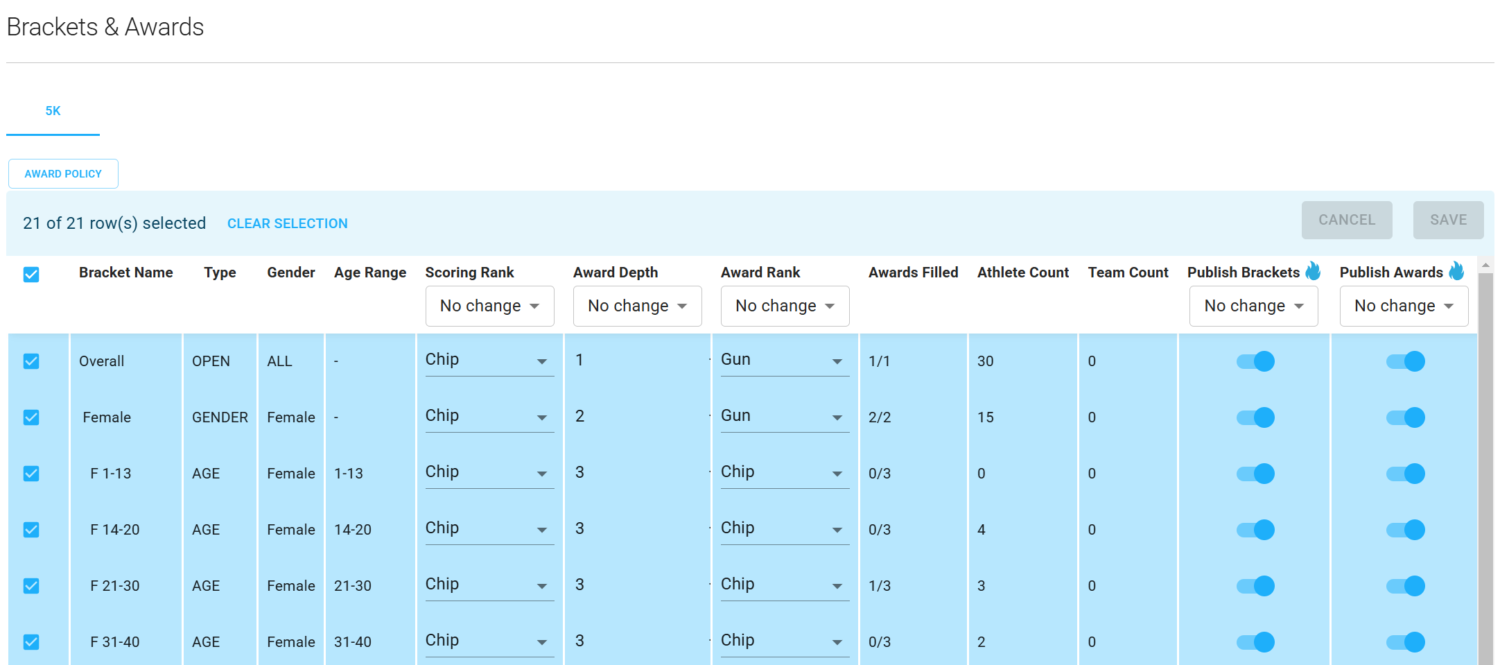The height and width of the screenshot is (665, 1500).
Task: Click the Awards Filled column header
Action: (914, 273)
